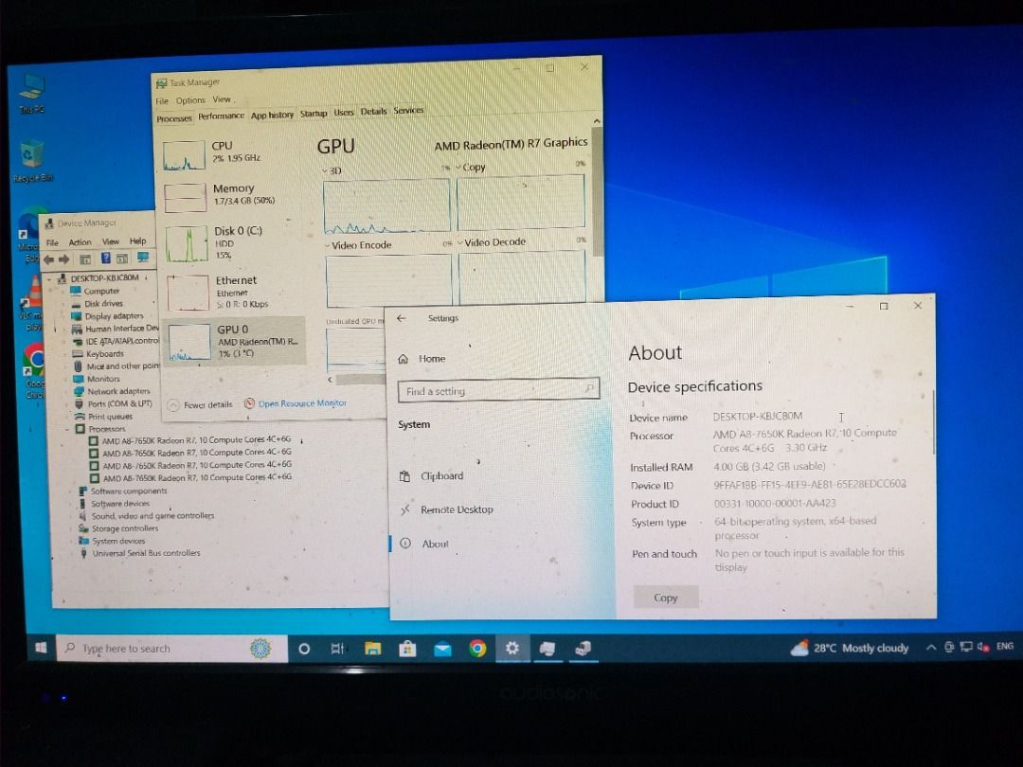1023x767 pixels.
Task: Open the 3D graph dropdown on GPU panel
Action: pos(325,169)
